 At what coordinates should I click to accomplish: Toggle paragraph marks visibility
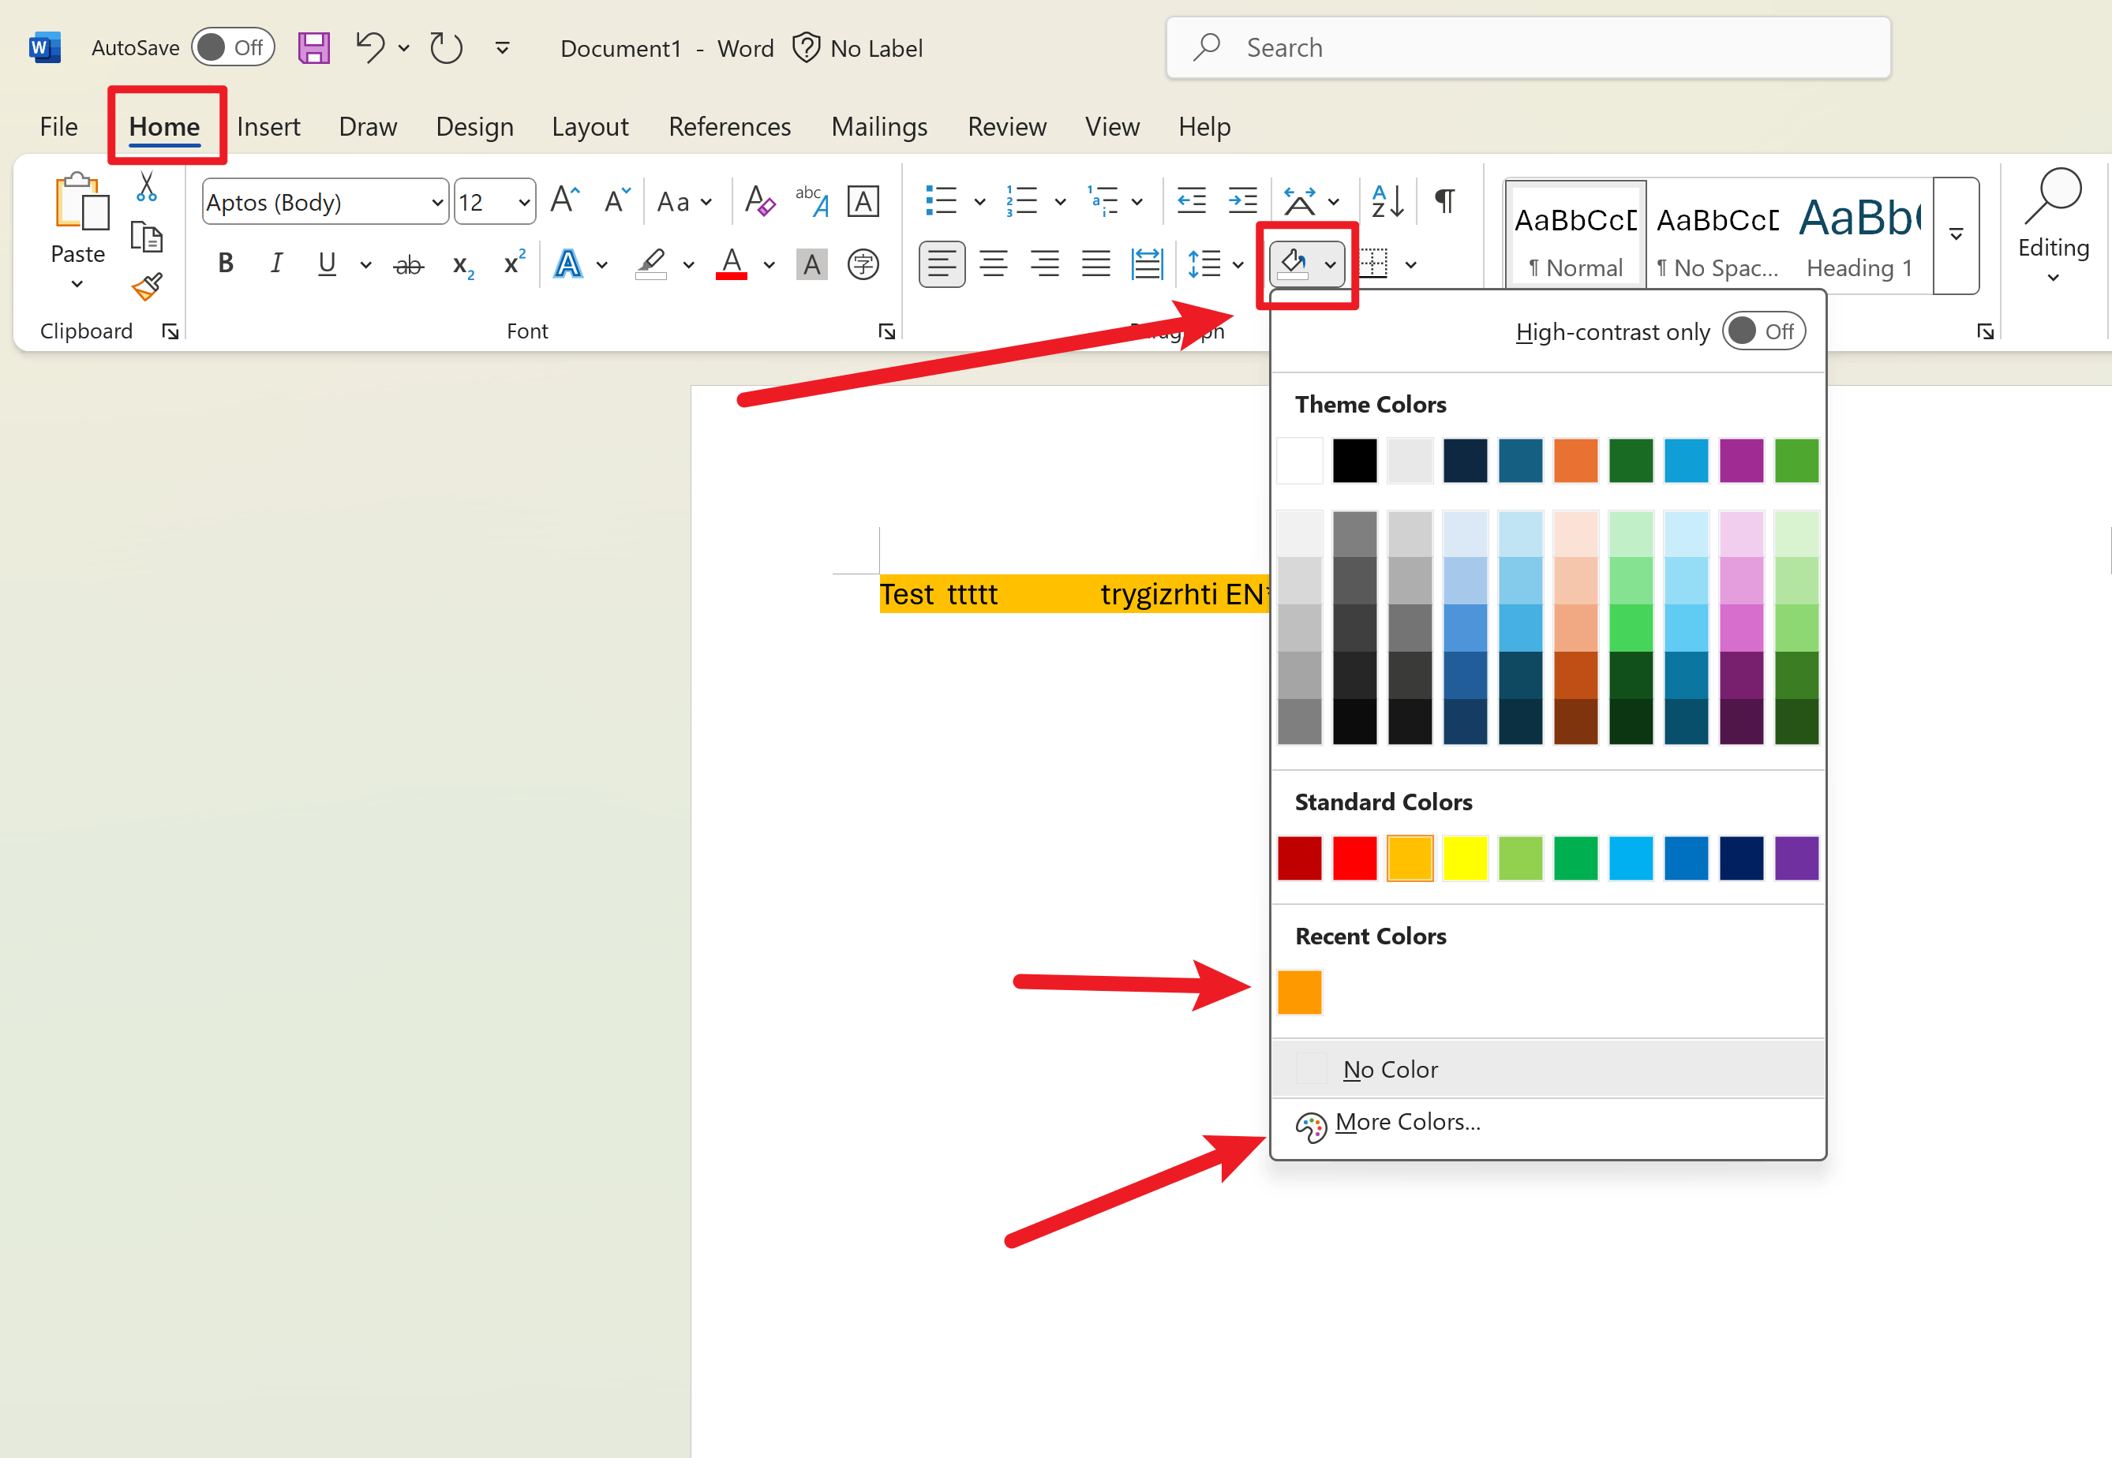[x=1443, y=200]
